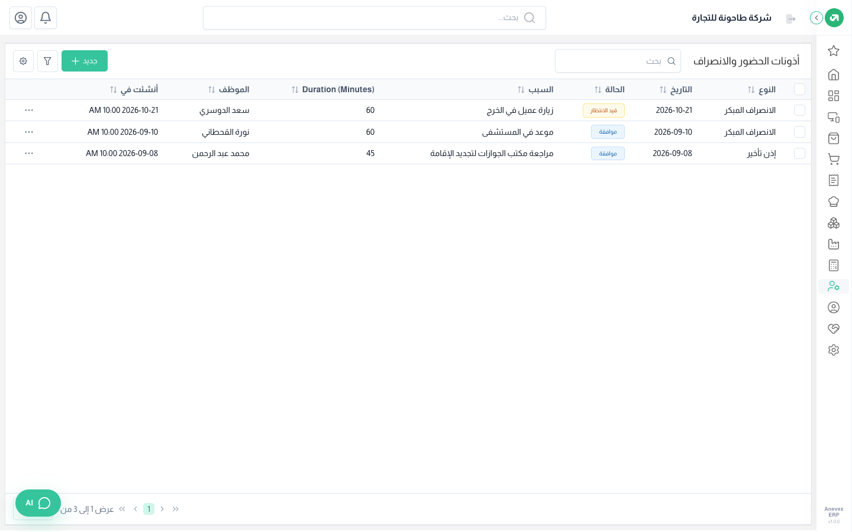
Task: Open the factory sidebar icon
Action: (x=834, y=244)
